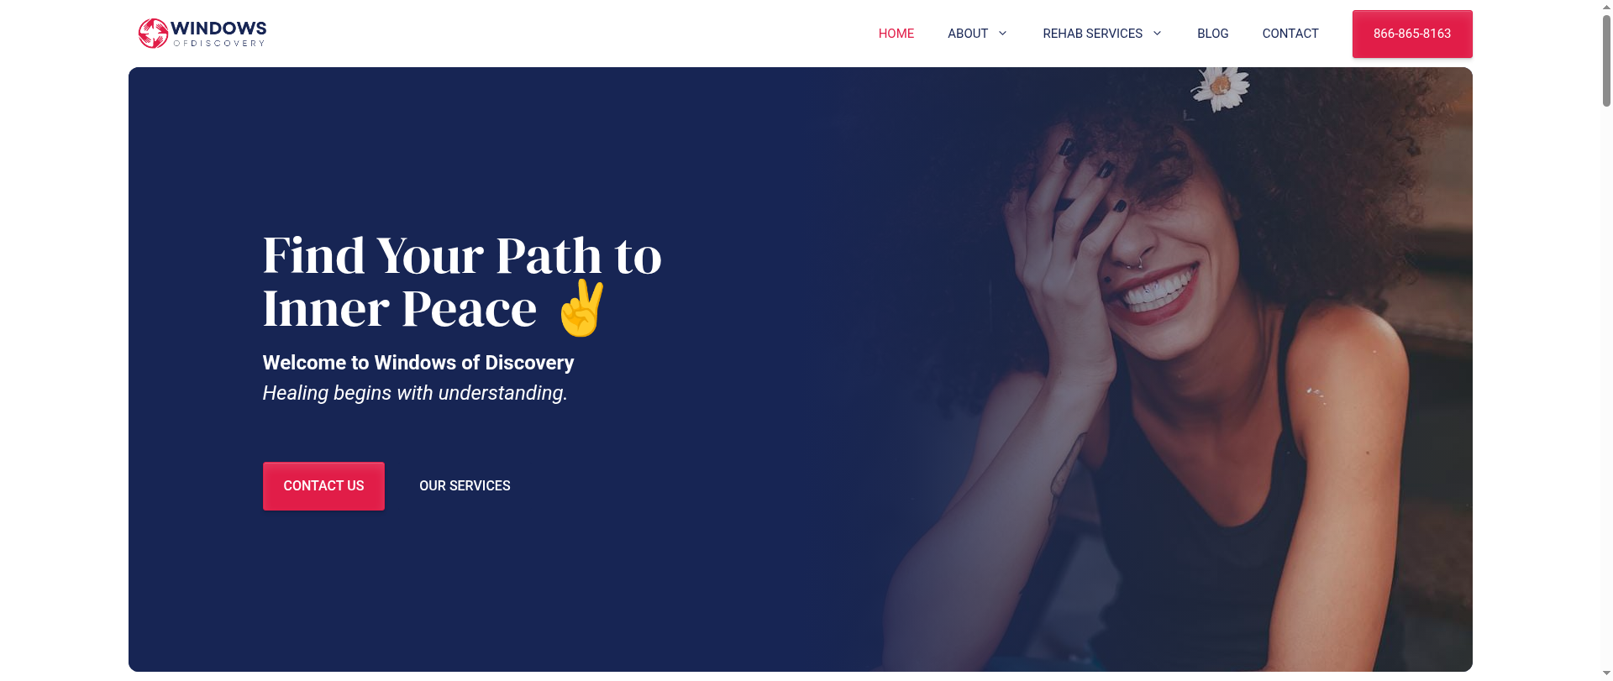This screenshot has height=681, width=1613.
Task: Click the vertical scrollbar thumb
Action: 1606,60
